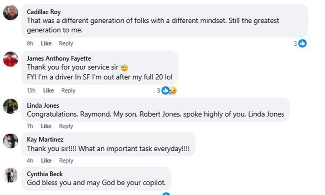Click the 13h timestamp on Fayette's comment
325x195 pixels.
pos(31,90)
